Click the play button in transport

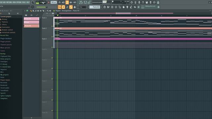(41, 2)
